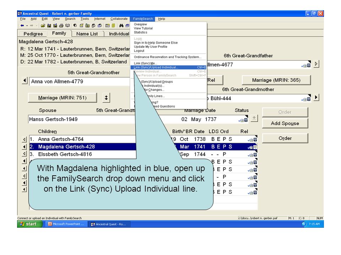Click the edit notes pencil toolbar icon
Viewport: 341px width, 255px height.
click(x=81, y=25)
